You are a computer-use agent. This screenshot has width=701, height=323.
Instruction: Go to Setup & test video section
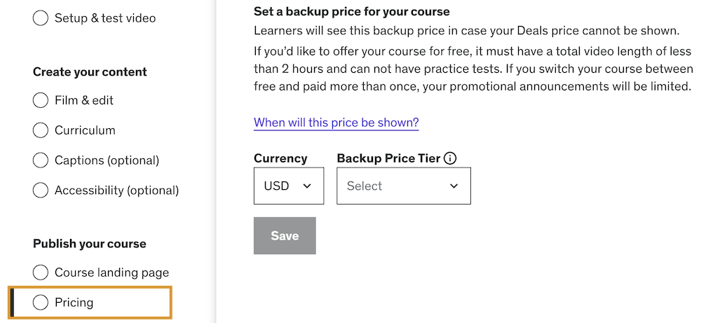[x=105, y=18]
